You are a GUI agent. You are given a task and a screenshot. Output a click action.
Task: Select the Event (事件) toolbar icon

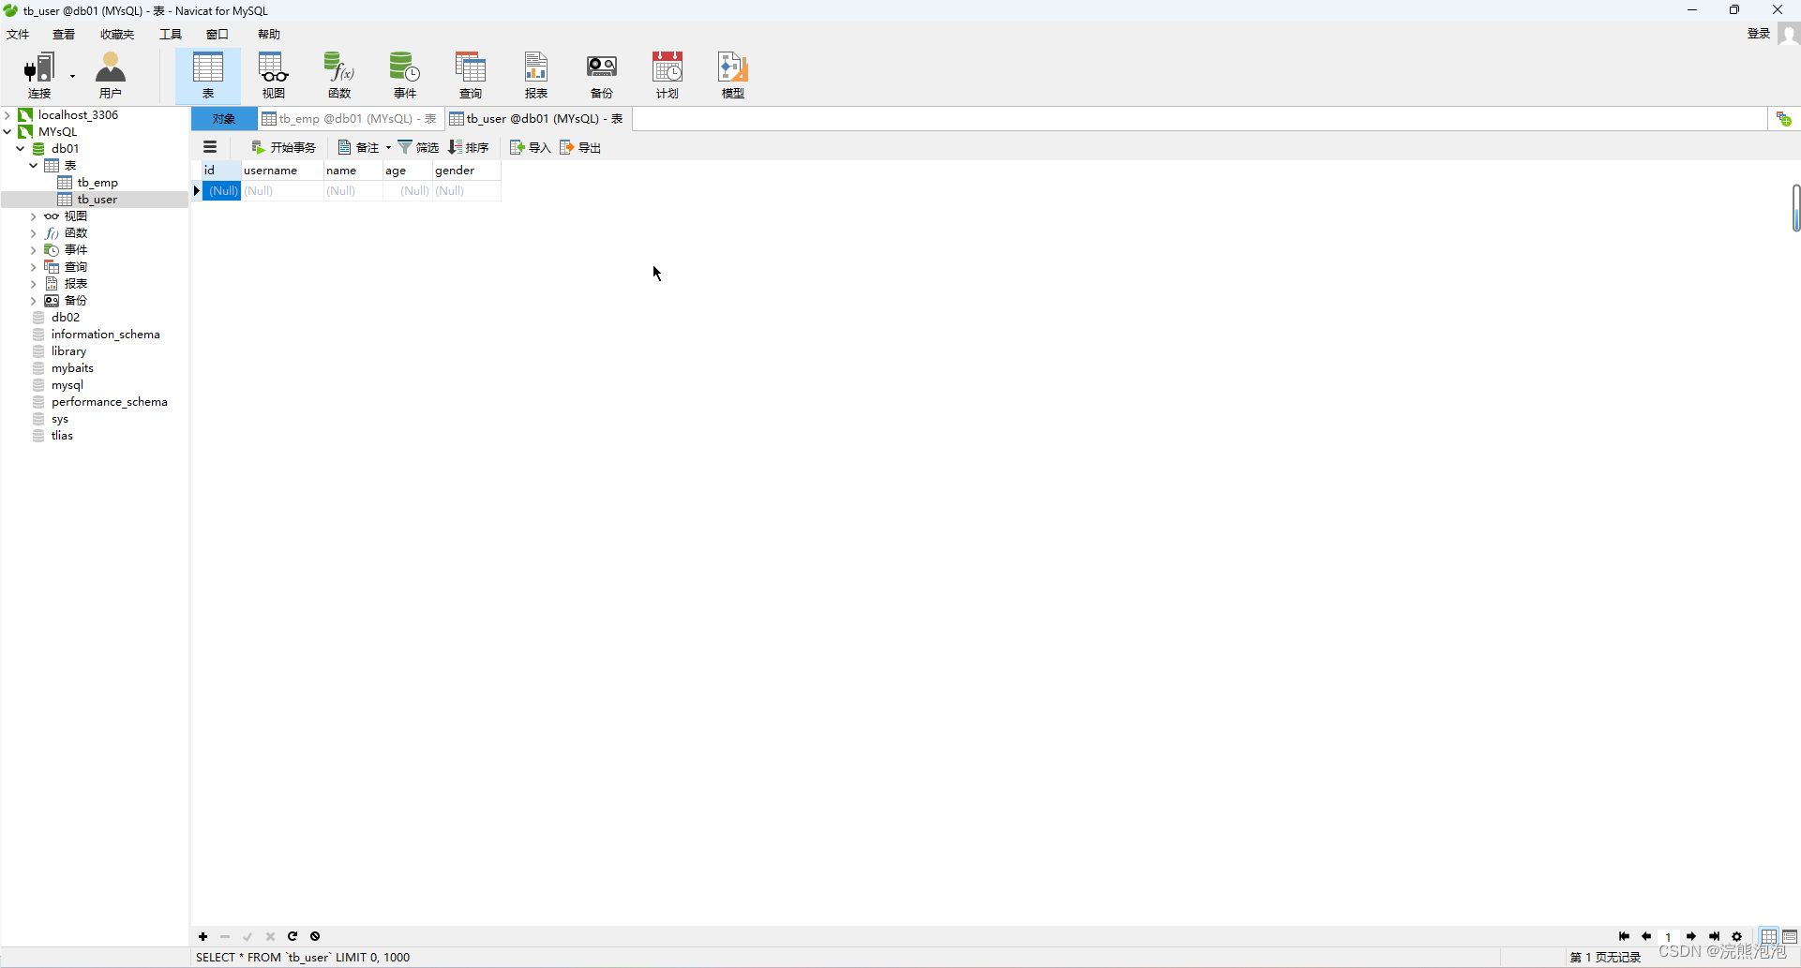[404, 75]
